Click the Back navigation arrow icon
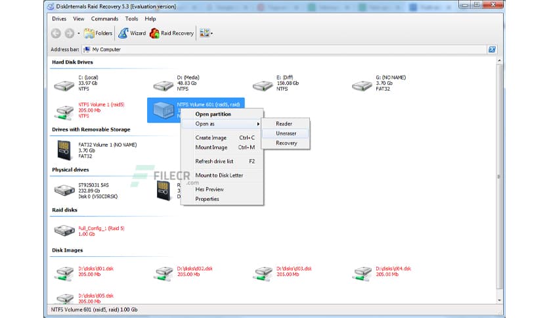This screenshot has height=318, width=549. pyautogui.click(x=56, y=34)
